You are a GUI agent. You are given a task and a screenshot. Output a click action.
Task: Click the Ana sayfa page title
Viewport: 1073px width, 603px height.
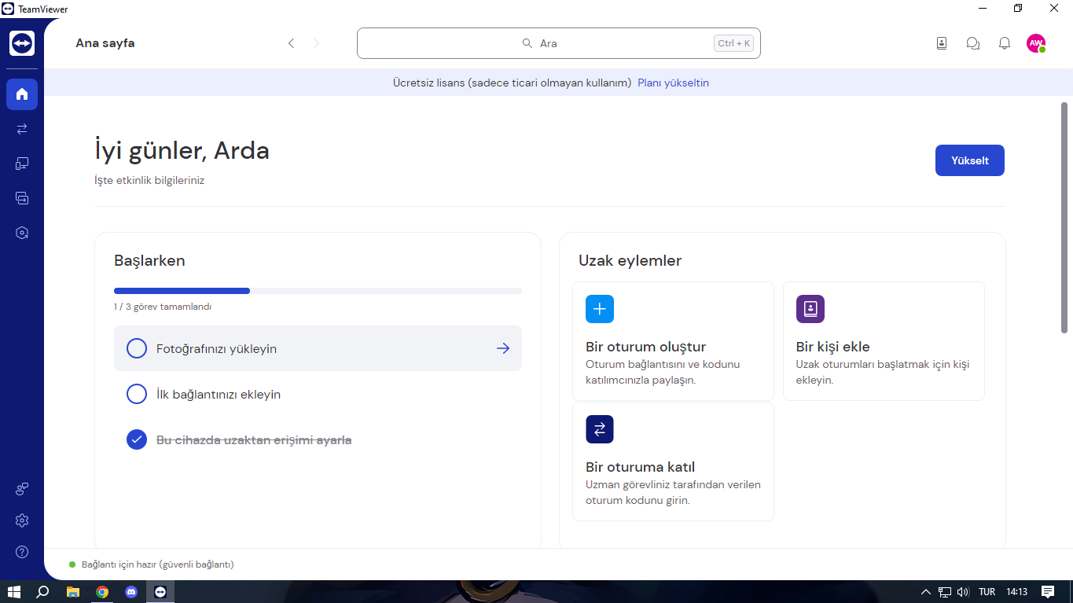coord(105,43)
